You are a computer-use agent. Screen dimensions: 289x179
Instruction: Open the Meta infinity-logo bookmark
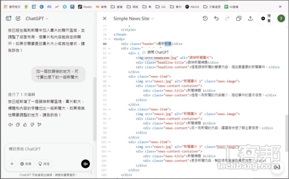49,7
